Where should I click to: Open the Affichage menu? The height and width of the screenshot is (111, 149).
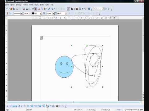[x=19, y=5]
